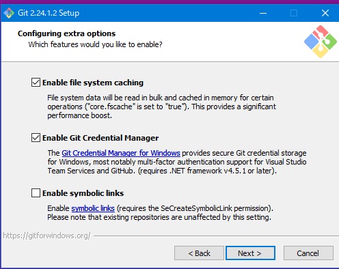Screen dimensions: 339x269
Task: Open the symbolic links hyperlink
Action: click(x=93, y=208)
